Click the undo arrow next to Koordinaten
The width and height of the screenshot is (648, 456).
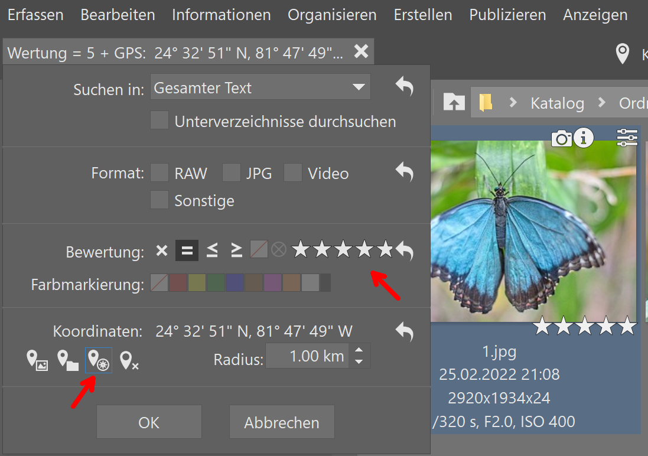coord(404,331)
